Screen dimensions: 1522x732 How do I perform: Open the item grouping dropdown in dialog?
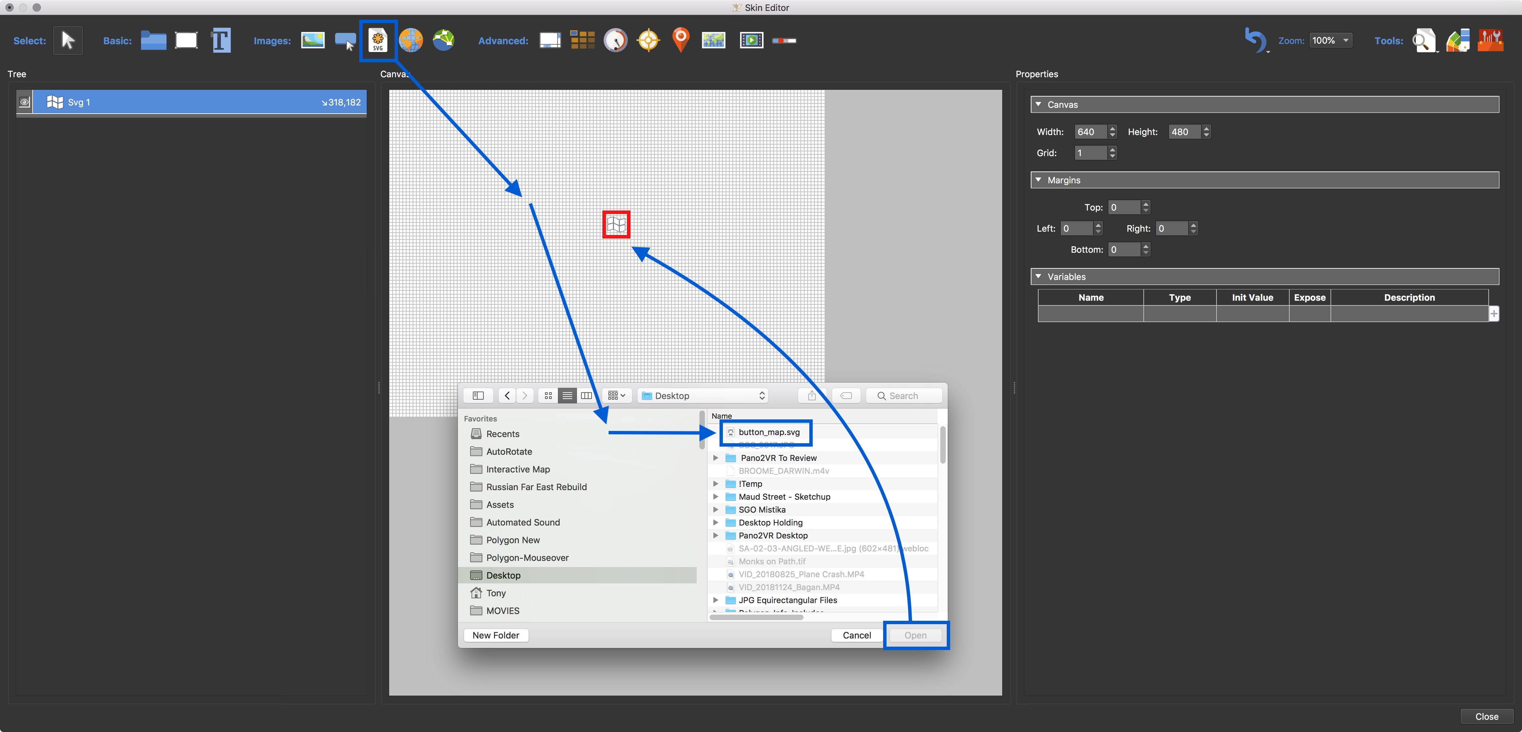617,396
